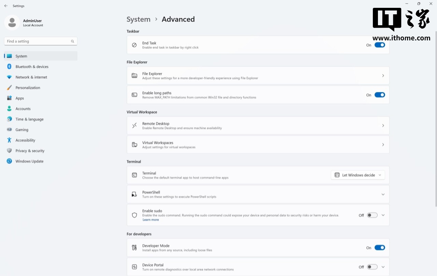437x276 pixels.
Task: Open the Let Windows decide terminal dropdown
Action: [358, 175]
